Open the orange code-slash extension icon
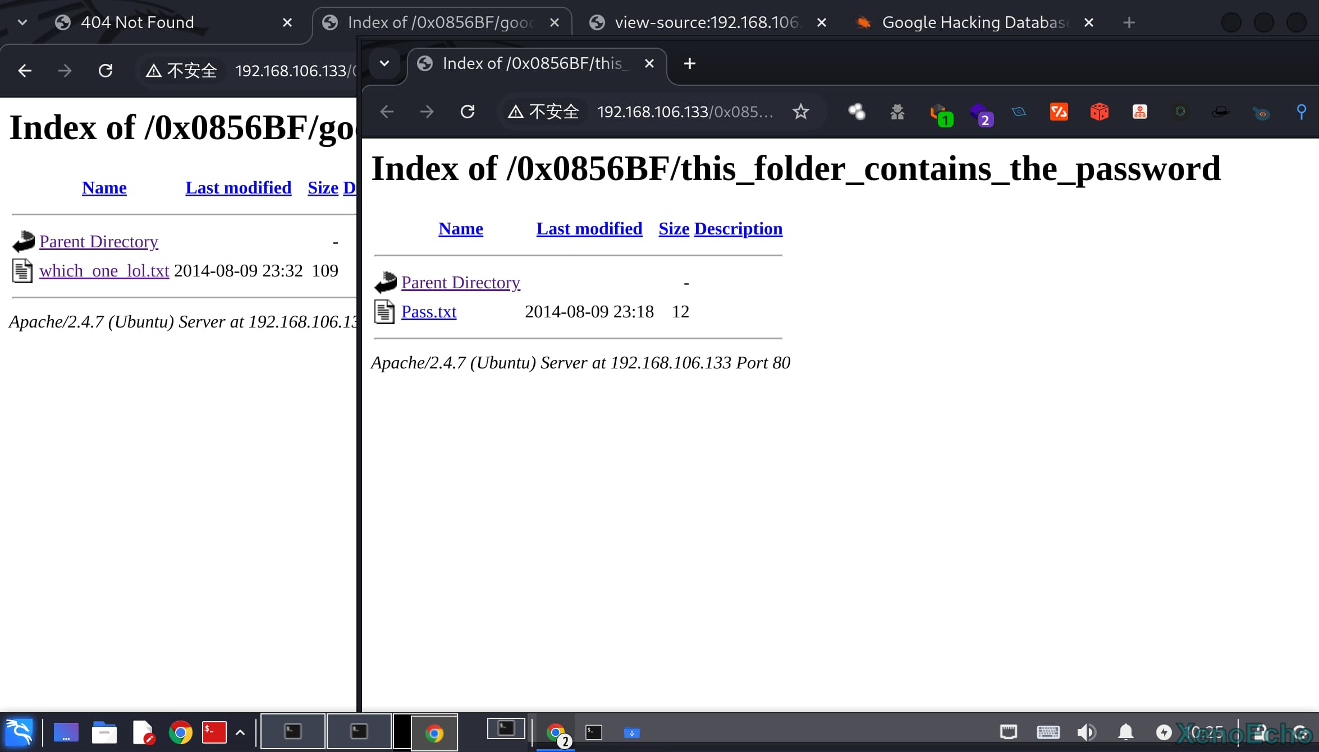 click(1059, 112)
